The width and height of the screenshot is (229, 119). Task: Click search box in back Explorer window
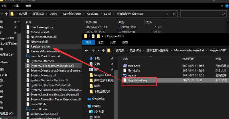[203, 14]
